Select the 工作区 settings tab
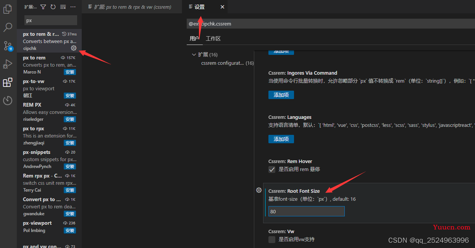The image size is (475, 248). pyautogui.click(x=213, y=38)
